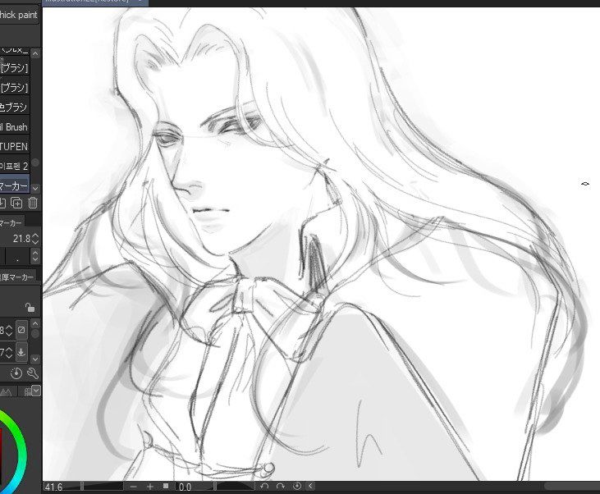600x494 pixels.
Task: Select the Thick paint tool group
Action: tap(18, 15)
